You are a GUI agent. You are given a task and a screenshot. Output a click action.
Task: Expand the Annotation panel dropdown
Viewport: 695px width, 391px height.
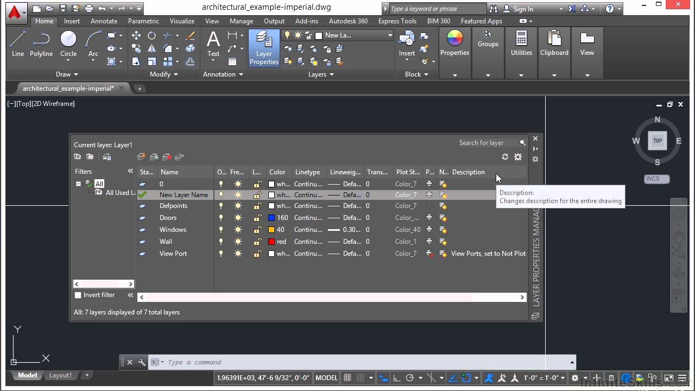[223, 74]
